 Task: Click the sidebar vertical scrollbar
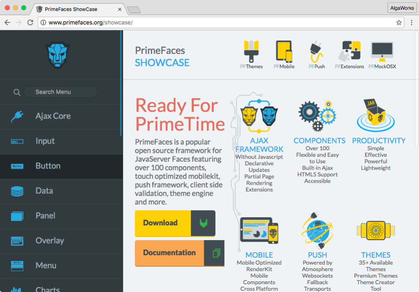(x=121, y=83)
